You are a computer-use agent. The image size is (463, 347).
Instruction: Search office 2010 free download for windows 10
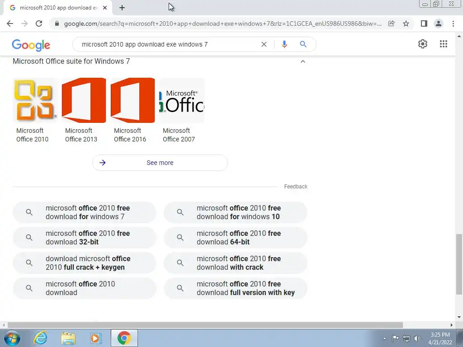point(236,212)
